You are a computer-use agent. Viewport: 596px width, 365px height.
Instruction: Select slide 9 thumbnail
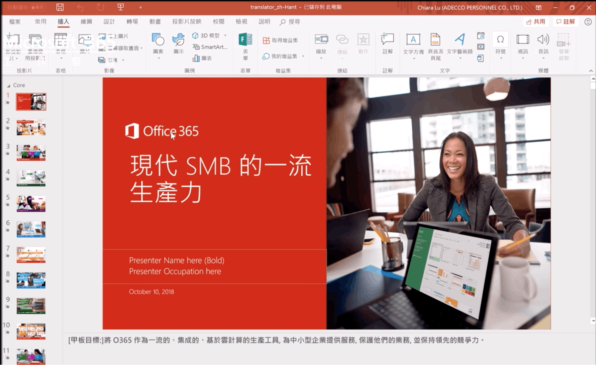[x=31, y=306]
